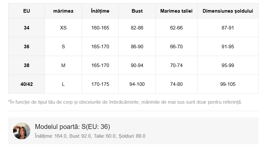Select the Bust column header
The image size is (269, 150).
coord(137,11)
